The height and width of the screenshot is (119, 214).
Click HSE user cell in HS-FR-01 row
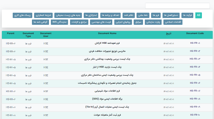point(46,43)
